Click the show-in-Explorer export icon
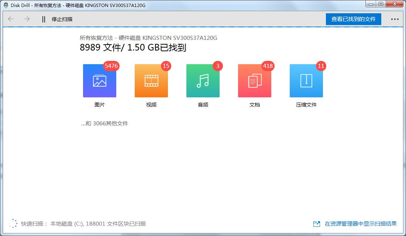406x236 pixels. click(317, 224)
